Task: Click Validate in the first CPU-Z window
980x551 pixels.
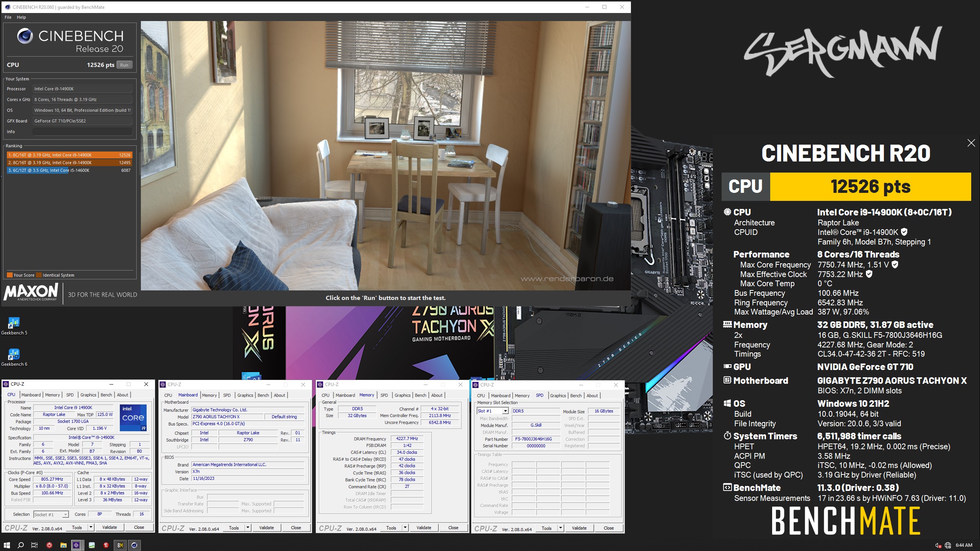Action: click(109, 528)
